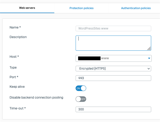Click the Keep alive label
160x122 pixels.
pos(17,87)
